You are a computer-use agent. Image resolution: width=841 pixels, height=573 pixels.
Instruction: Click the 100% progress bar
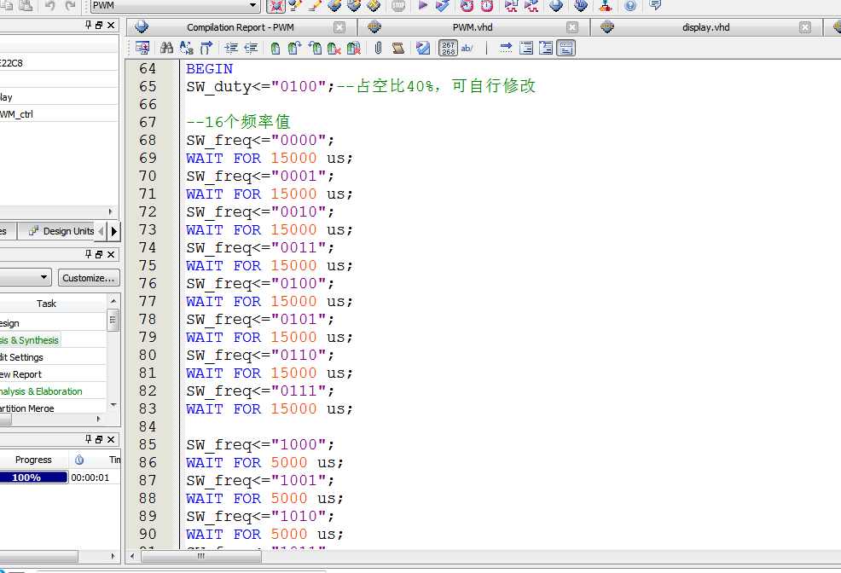point(33,477)
